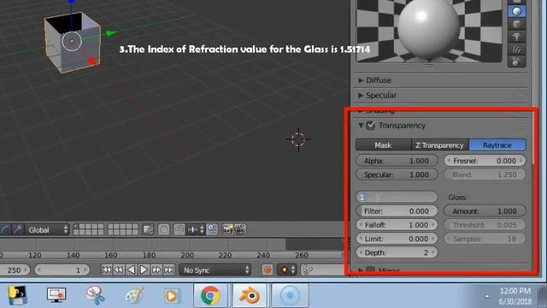Open the snap element selector
Viewport: 547px width, 308px height.
(x=196, y=230)
